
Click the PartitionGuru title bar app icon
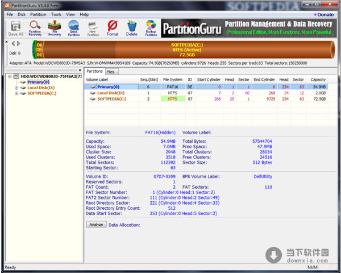tap(7, 6)
